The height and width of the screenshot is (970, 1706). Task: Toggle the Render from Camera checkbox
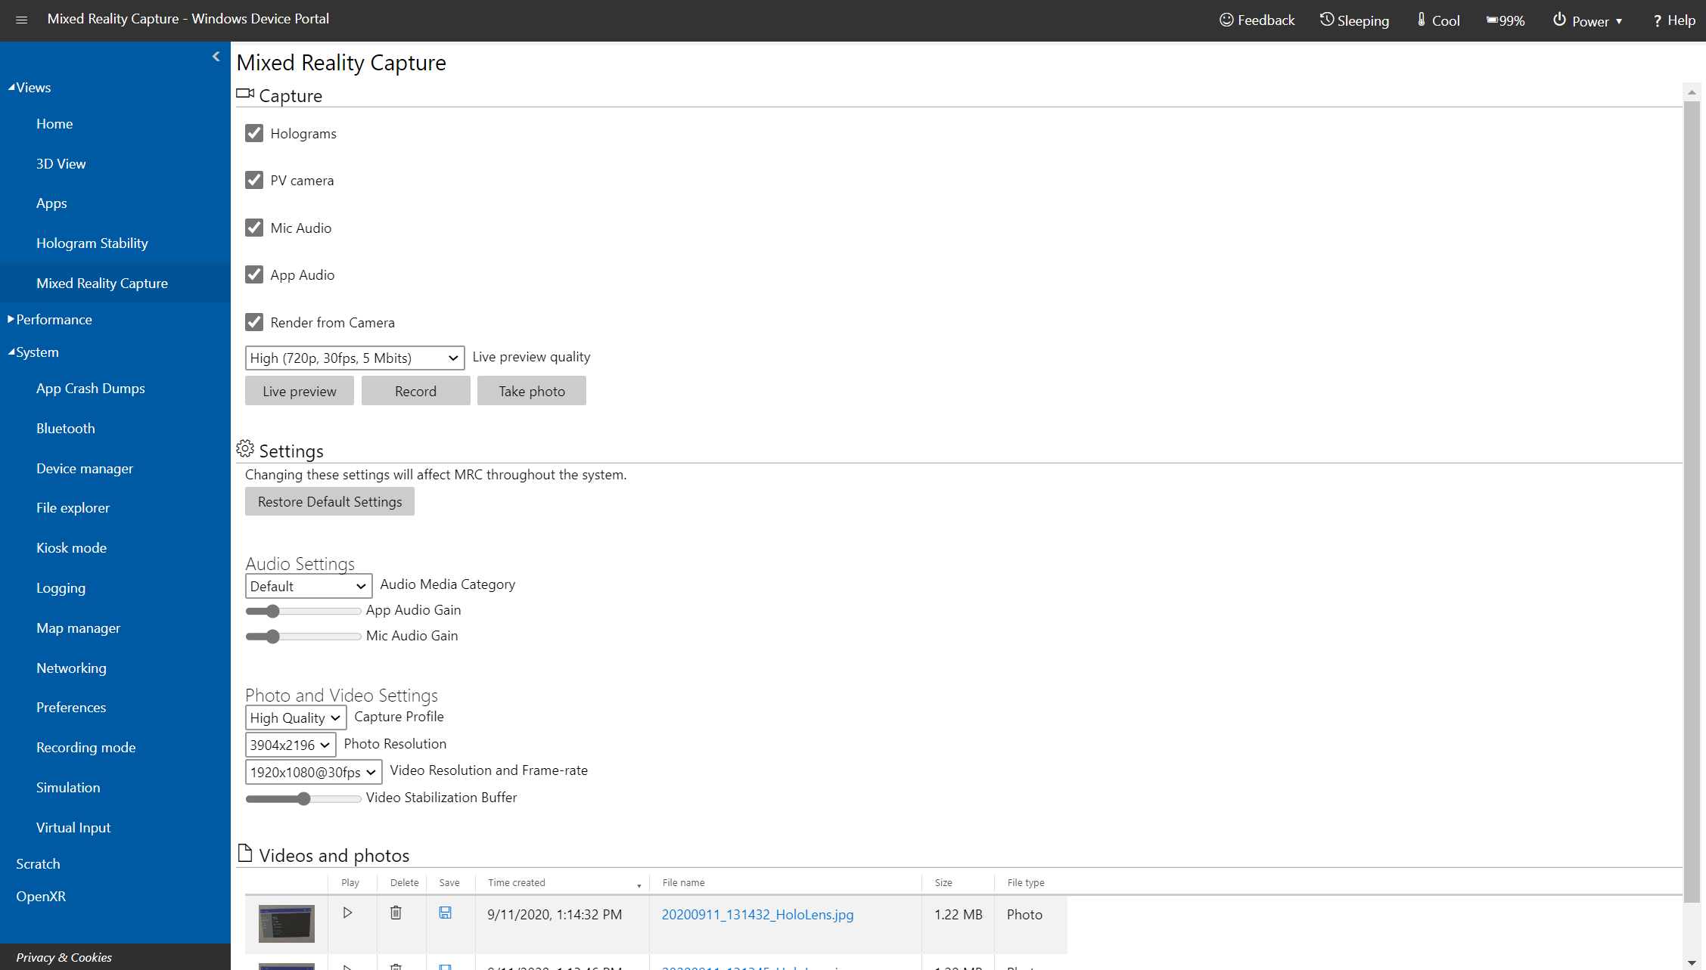254,322
